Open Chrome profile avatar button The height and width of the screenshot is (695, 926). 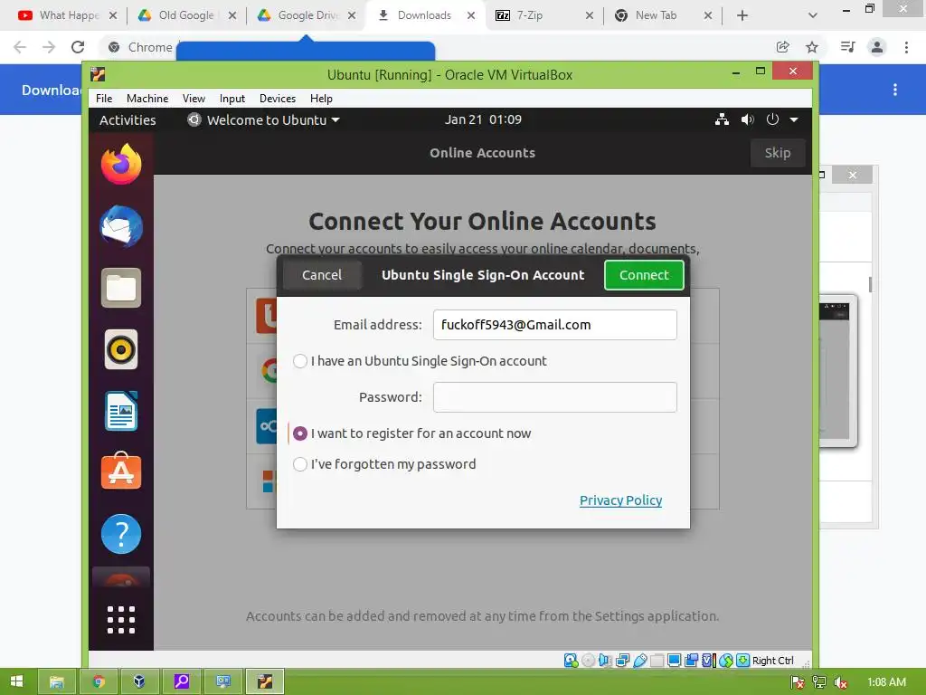(877, 47)
